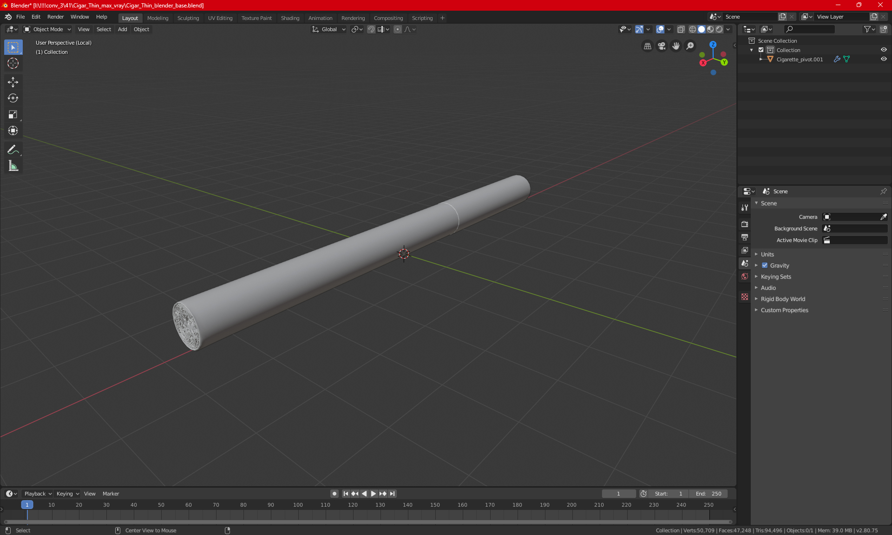The image size is (892, 535).
Task: Open the Keying menu in timeline
Action: 67,494
